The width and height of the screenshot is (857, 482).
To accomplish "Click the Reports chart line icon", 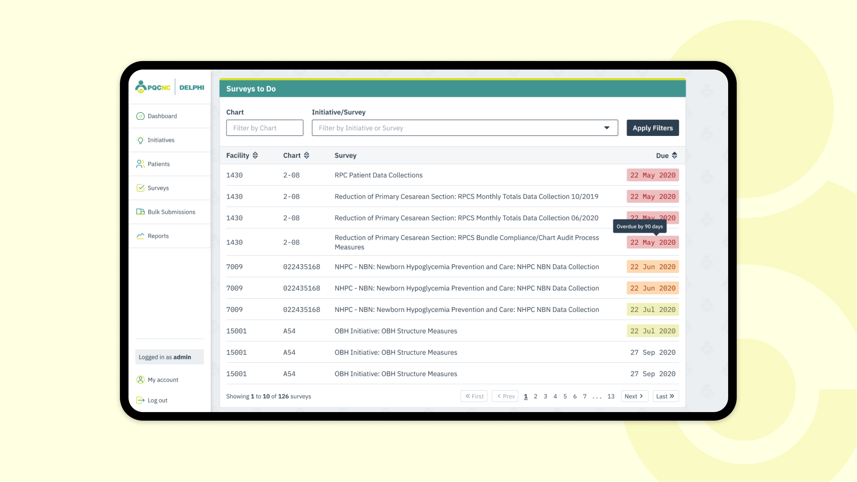I will (x=140, y=236).
